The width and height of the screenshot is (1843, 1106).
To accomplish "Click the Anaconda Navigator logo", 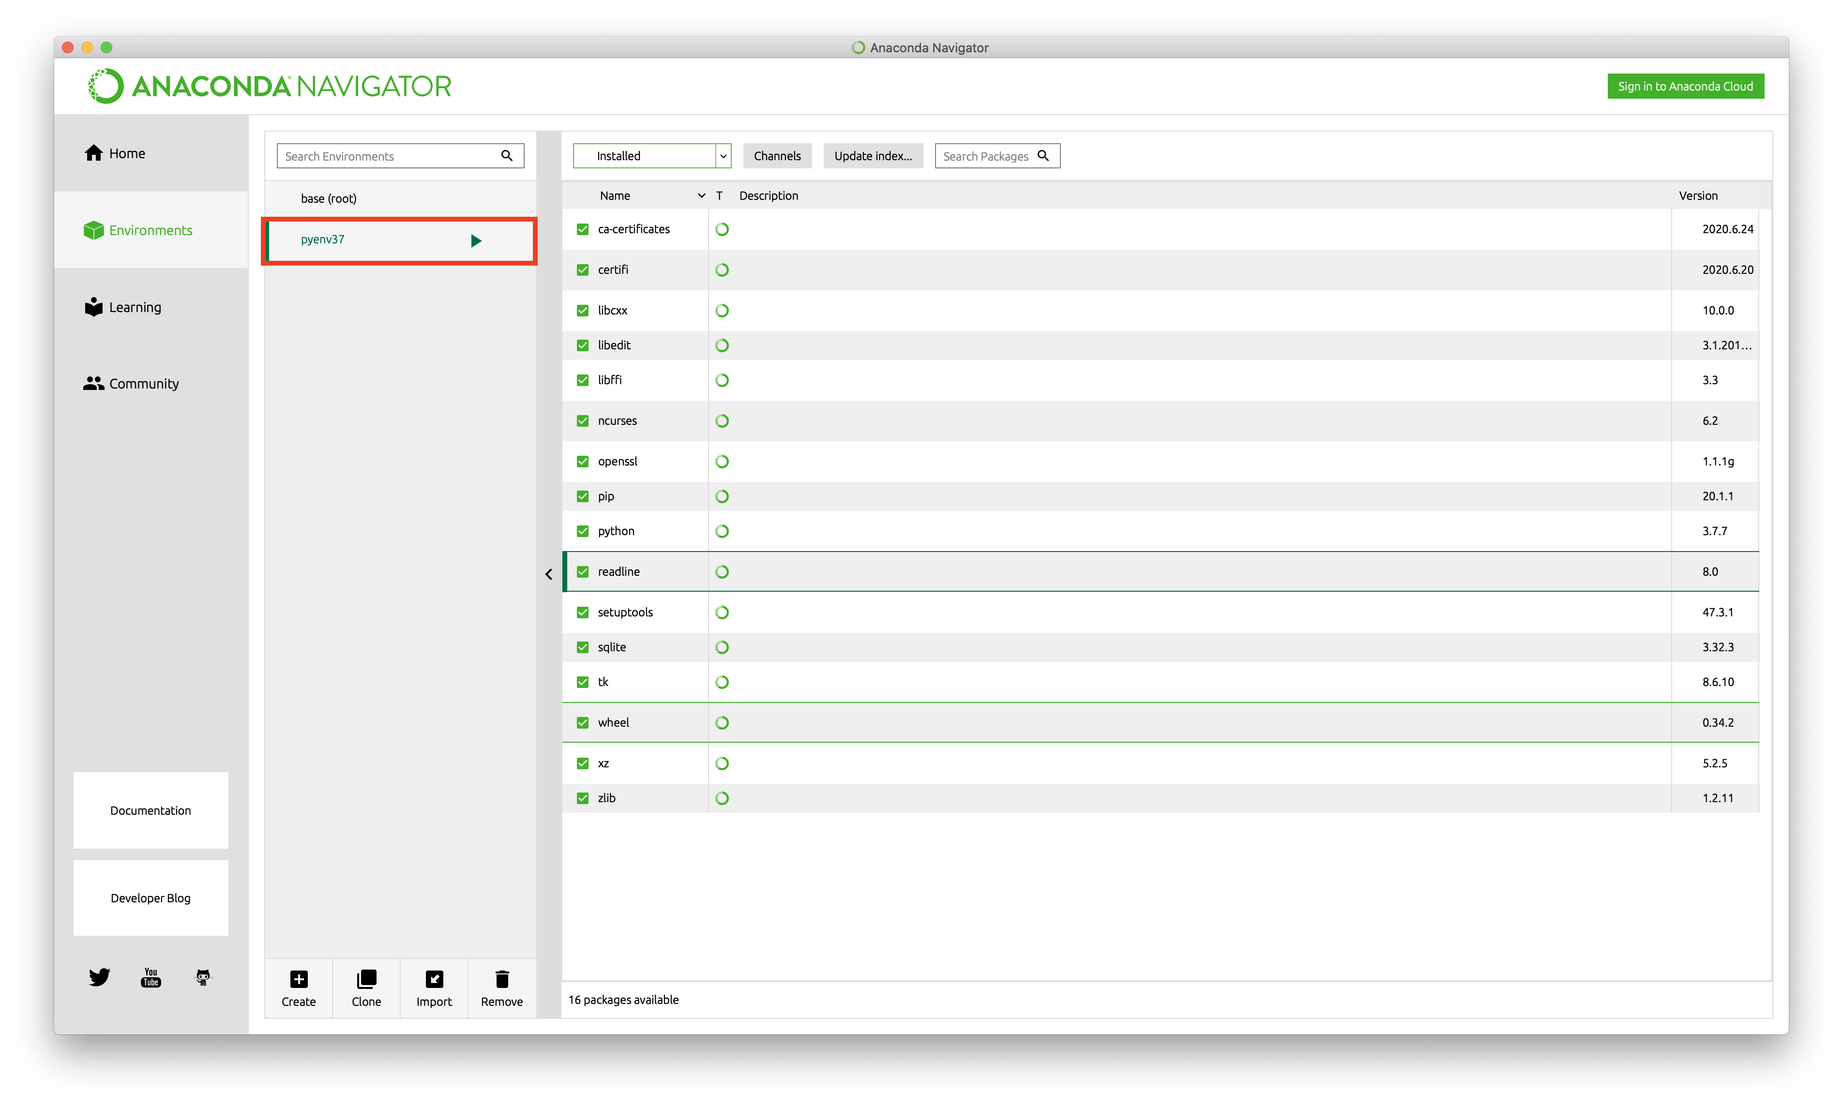I will (x=269, y=87).
